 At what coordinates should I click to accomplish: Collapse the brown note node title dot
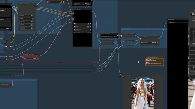[x=146, y=57]
